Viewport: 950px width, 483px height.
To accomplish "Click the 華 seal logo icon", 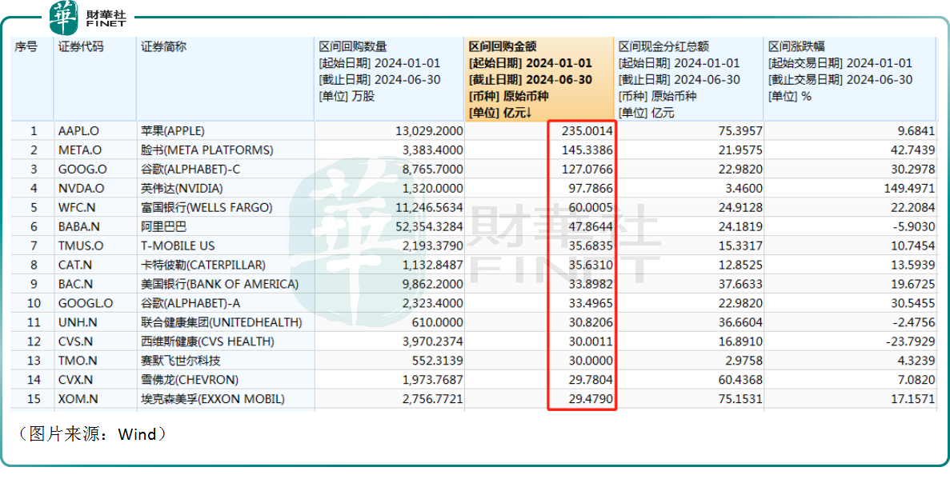I will (63, 18).
